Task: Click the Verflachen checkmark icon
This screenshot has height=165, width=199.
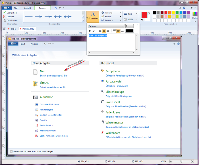Action: point(4,13)
